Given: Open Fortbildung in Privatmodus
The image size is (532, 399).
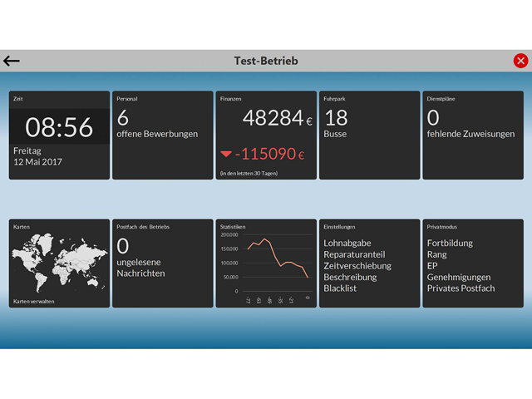Looking at the screenshot, I should 450,244.
